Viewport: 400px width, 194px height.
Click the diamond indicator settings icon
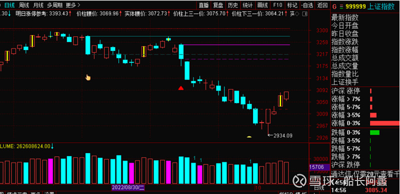[297, 14]
